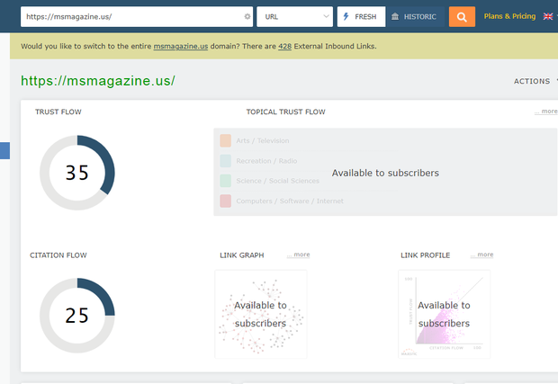
Task: Click the CITATION FLOW heading
Action: 58,255
